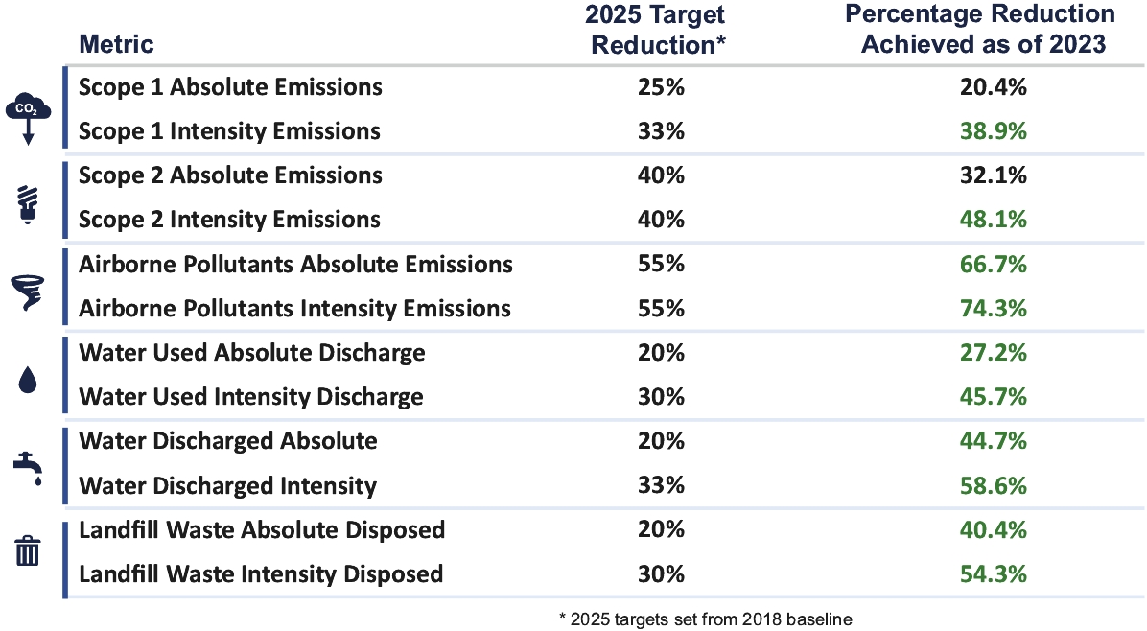Click the green 38.9% value

993,131
